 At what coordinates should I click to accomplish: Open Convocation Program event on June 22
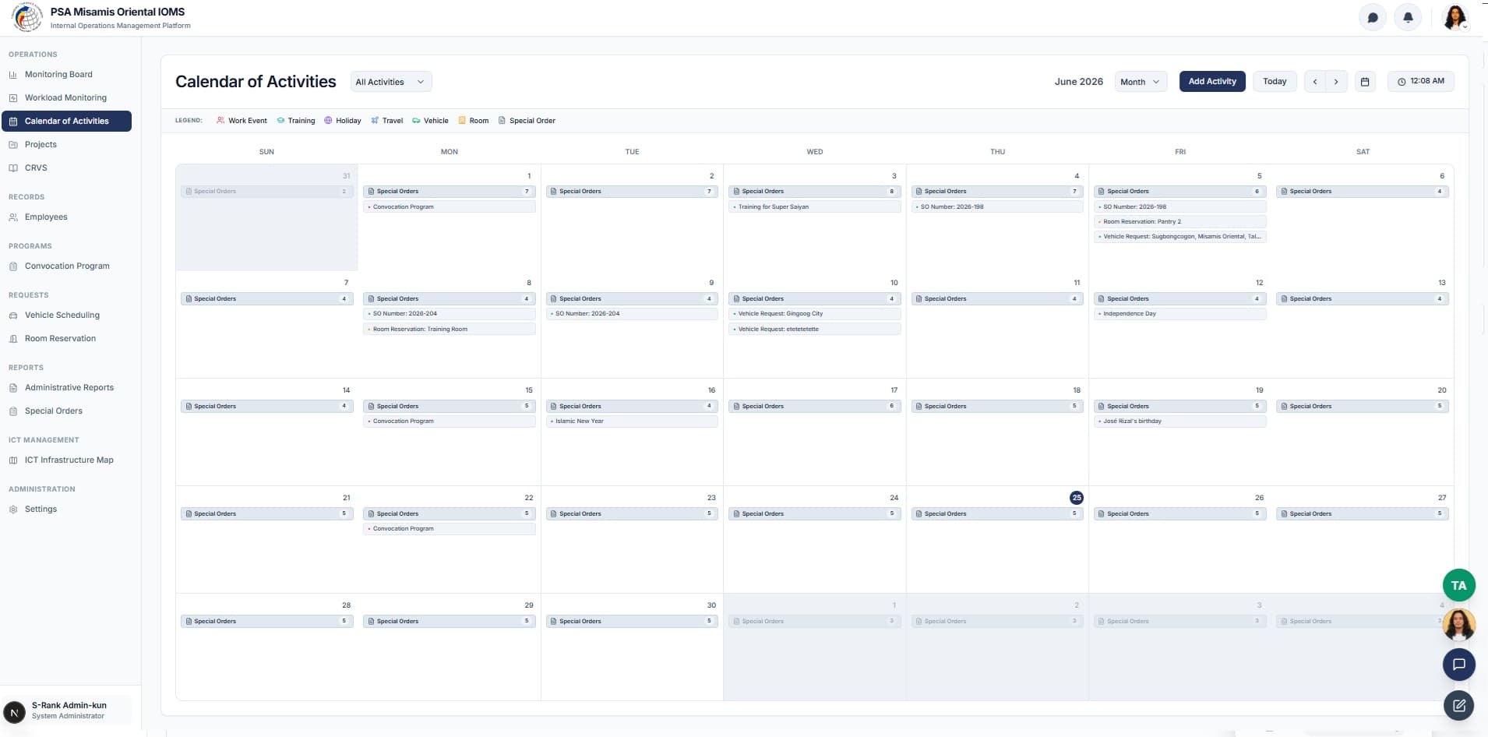click(450, 529)
